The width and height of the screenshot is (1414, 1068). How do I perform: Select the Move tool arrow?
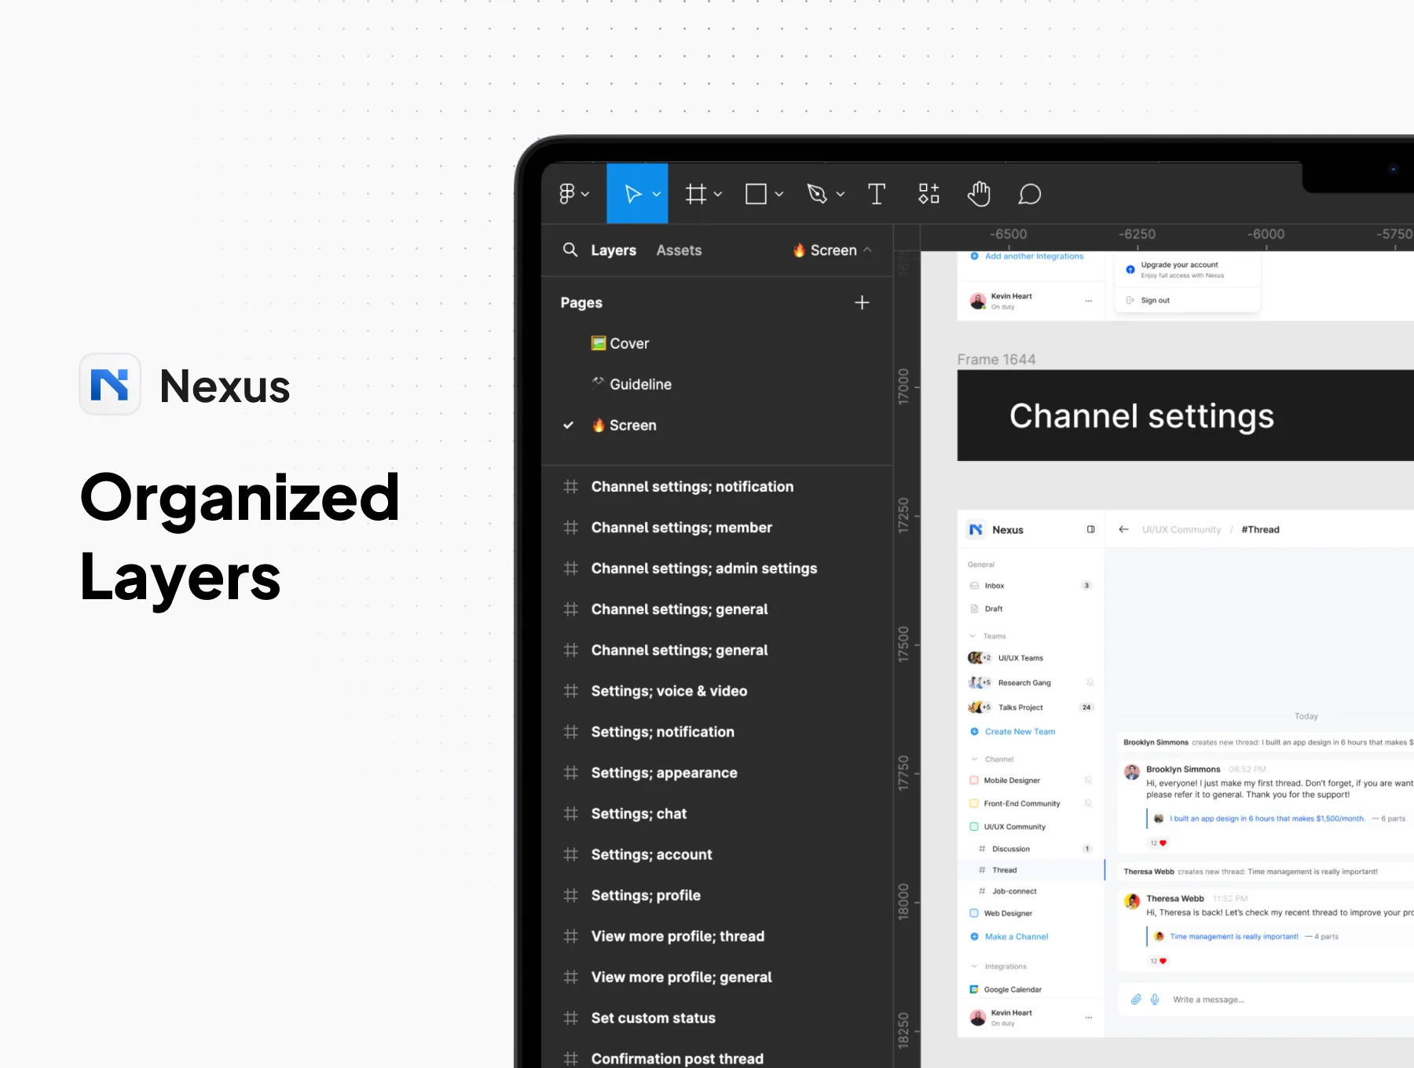632,194
